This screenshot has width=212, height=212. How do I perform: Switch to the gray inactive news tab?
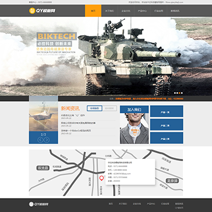[x=109, y=108]
